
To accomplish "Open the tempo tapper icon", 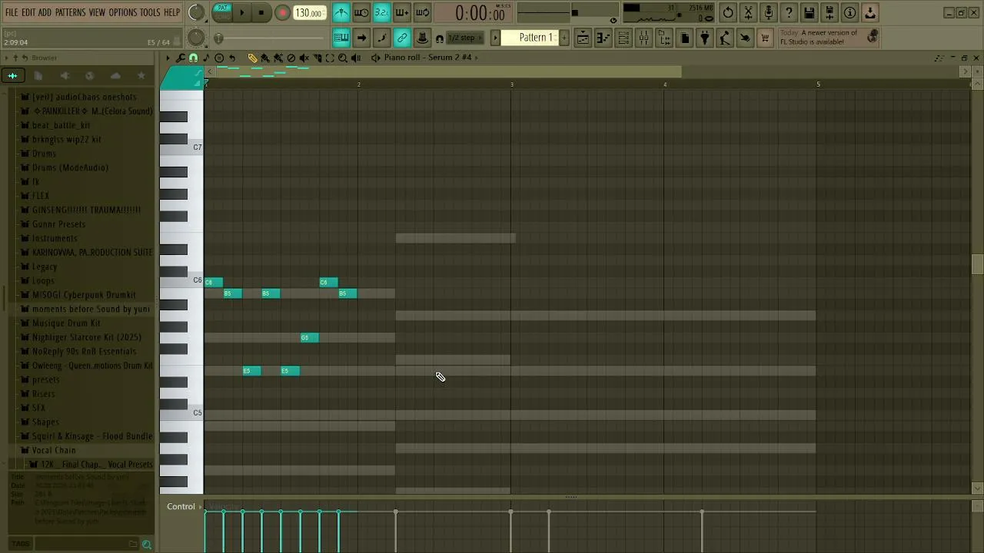I will (x=725, y=38).
